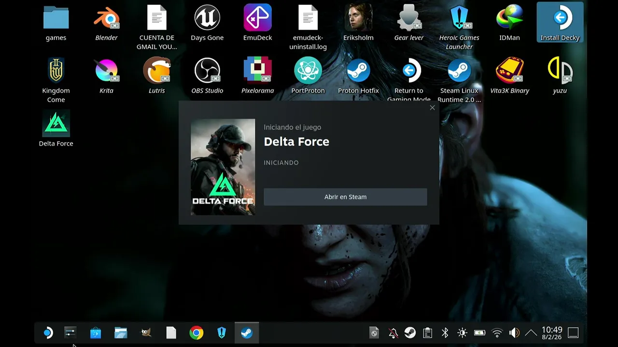Click the blank document taskbar icon
This screenshot has height=347, width=618.
click(x=171, y=333)
